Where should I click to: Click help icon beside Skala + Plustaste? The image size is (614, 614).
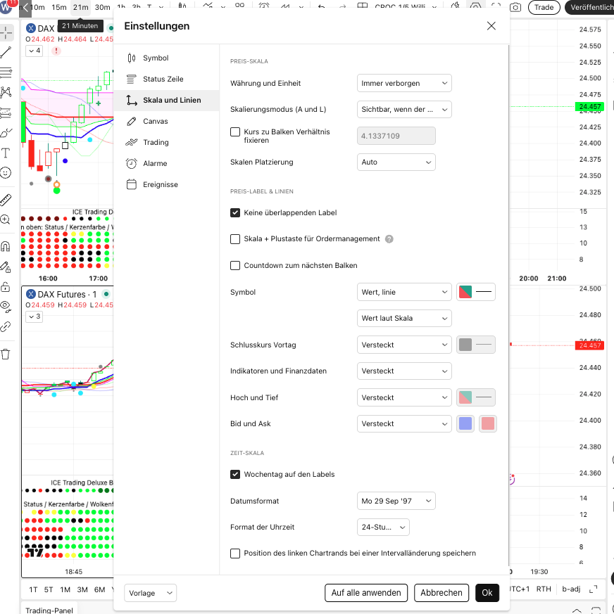point(389,239)
